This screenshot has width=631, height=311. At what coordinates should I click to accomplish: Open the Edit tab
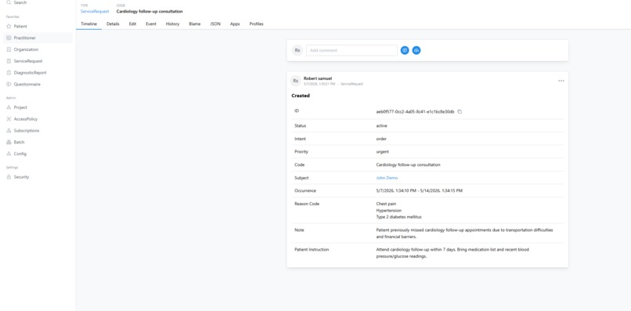click(x=132, y=24)
